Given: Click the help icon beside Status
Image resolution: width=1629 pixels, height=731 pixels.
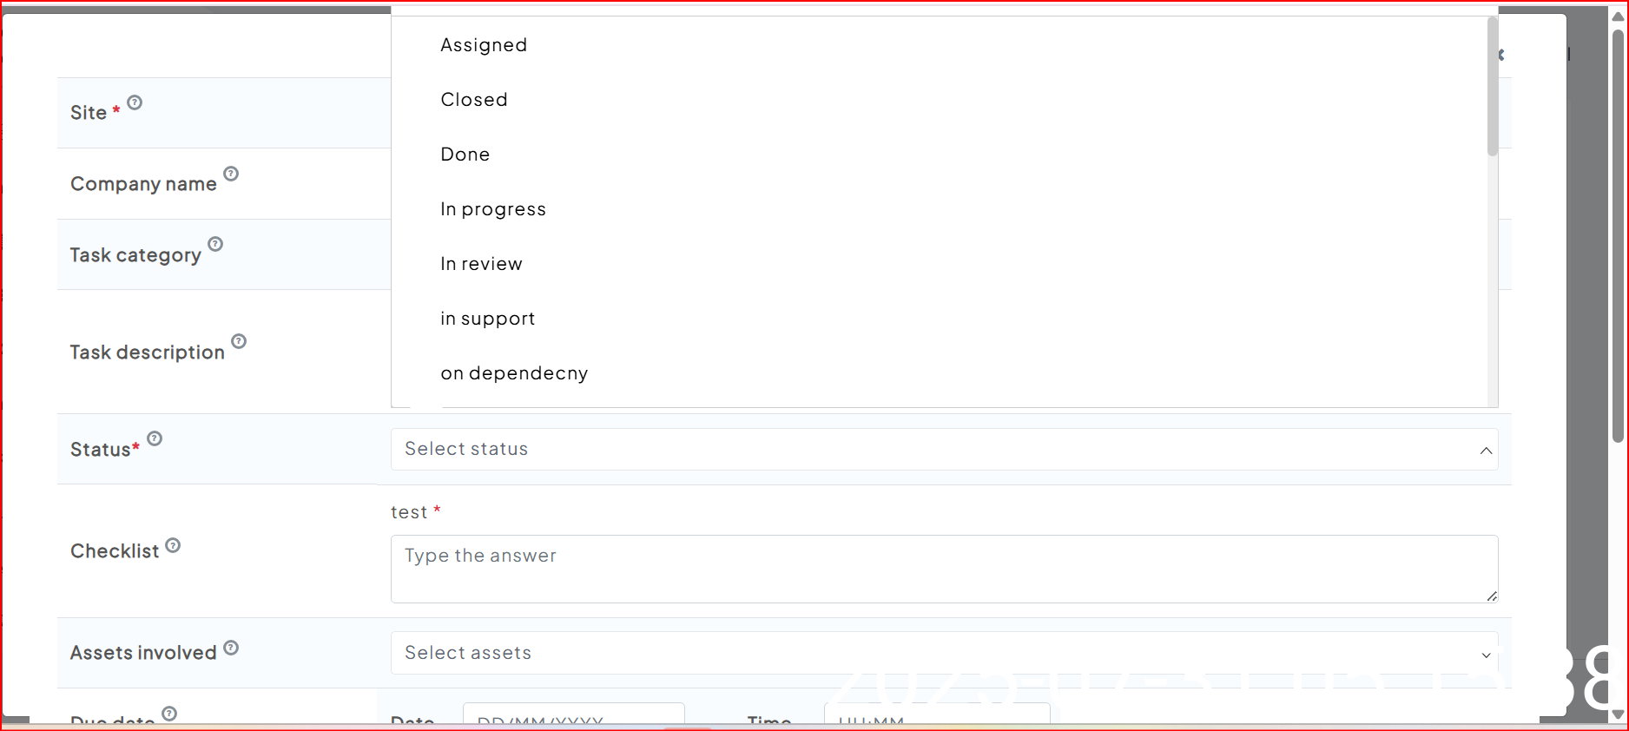Looking at the screenshot, I should click(155, 438).
